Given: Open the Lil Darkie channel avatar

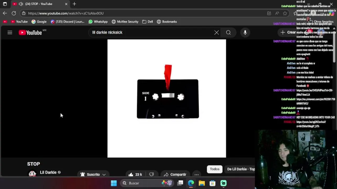Looking at the screenshot, I should 32,174.
